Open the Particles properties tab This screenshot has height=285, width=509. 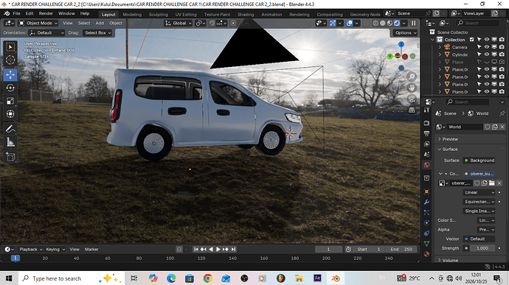[x=427, y=212]
